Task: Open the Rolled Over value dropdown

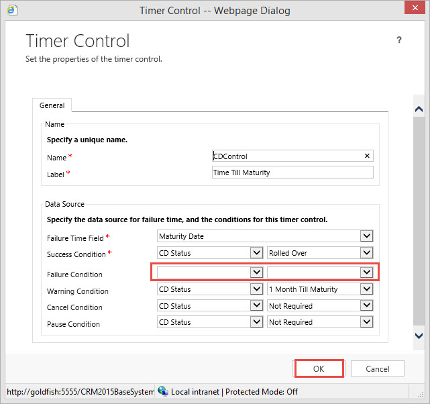Action: click(x=366, y=253)
